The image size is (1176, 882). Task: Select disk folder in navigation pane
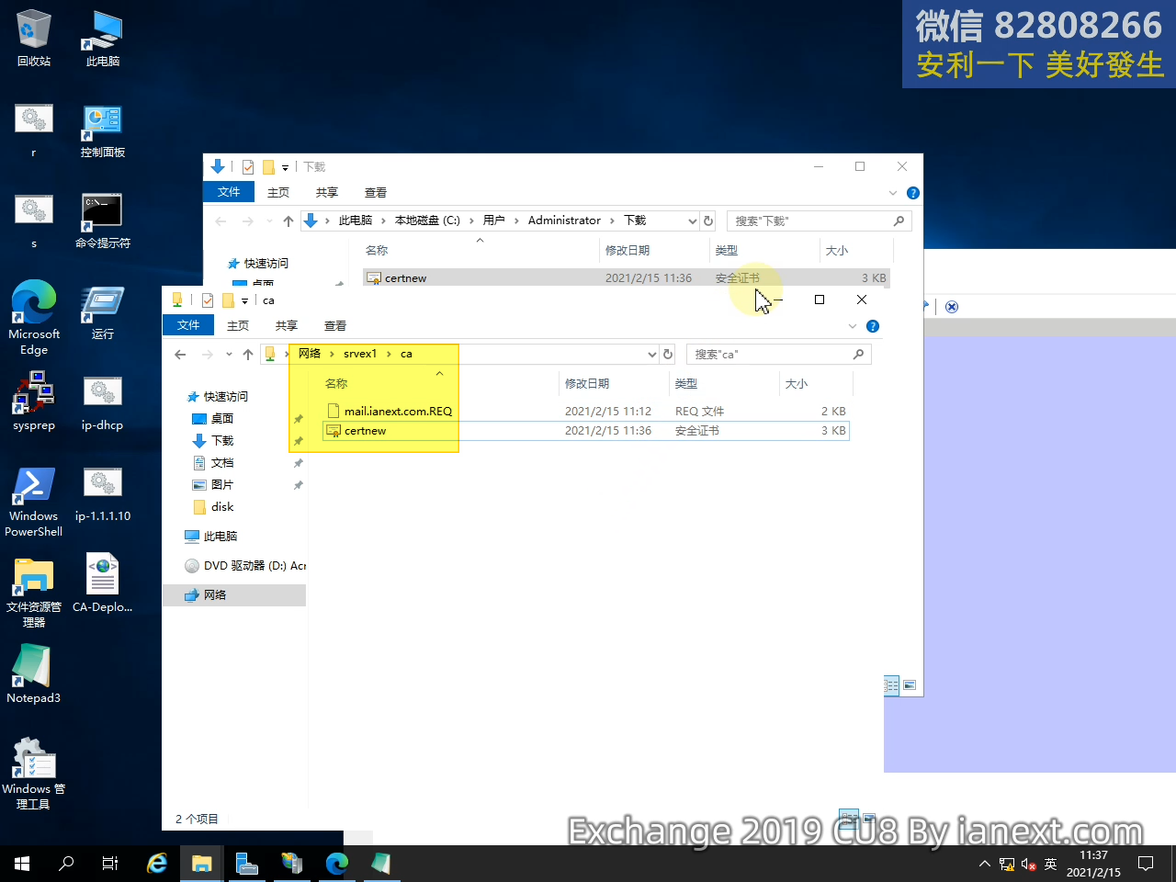coord(222,507)
